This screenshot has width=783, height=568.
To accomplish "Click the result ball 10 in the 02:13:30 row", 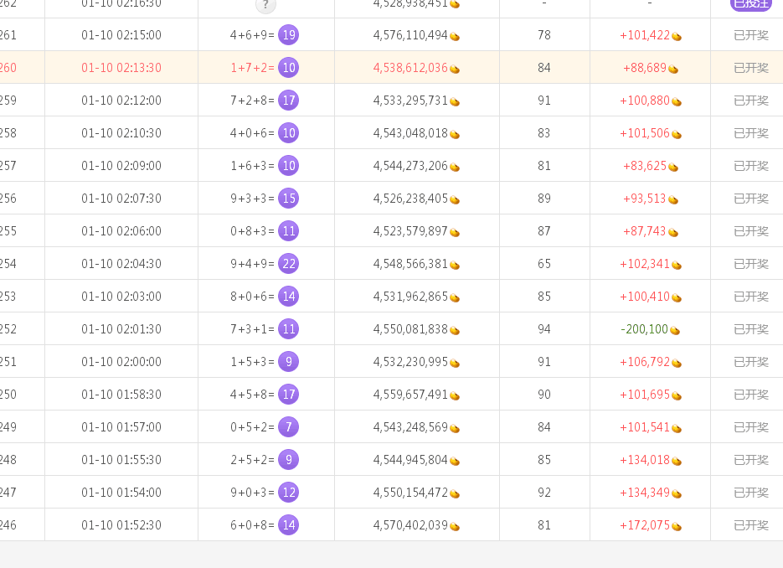I will [x=289, y=68].
